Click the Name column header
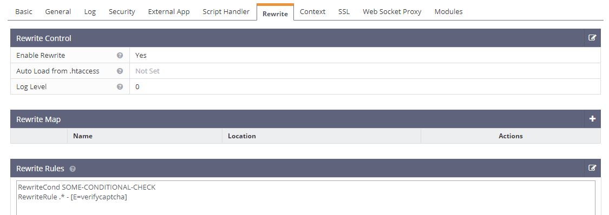 pyautogui.click(x=83, y=136)
